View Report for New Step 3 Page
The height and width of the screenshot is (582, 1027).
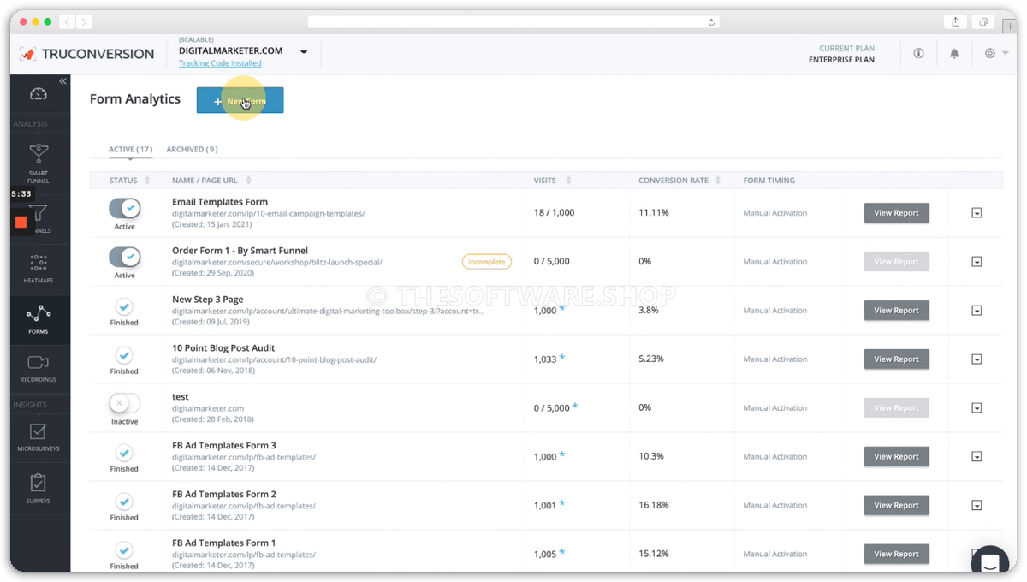click(896, 311)
